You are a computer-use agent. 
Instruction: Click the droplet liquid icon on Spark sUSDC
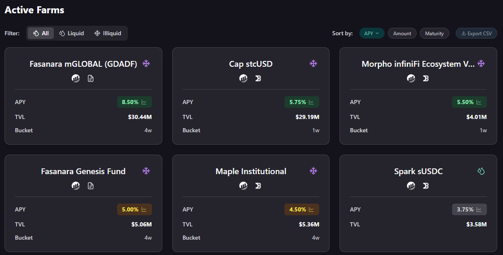point(481,171)
